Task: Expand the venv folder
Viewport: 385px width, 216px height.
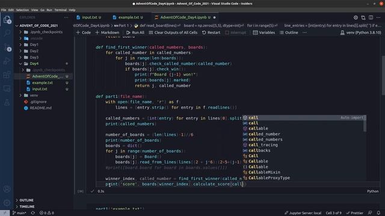Action: pos(34,95)
